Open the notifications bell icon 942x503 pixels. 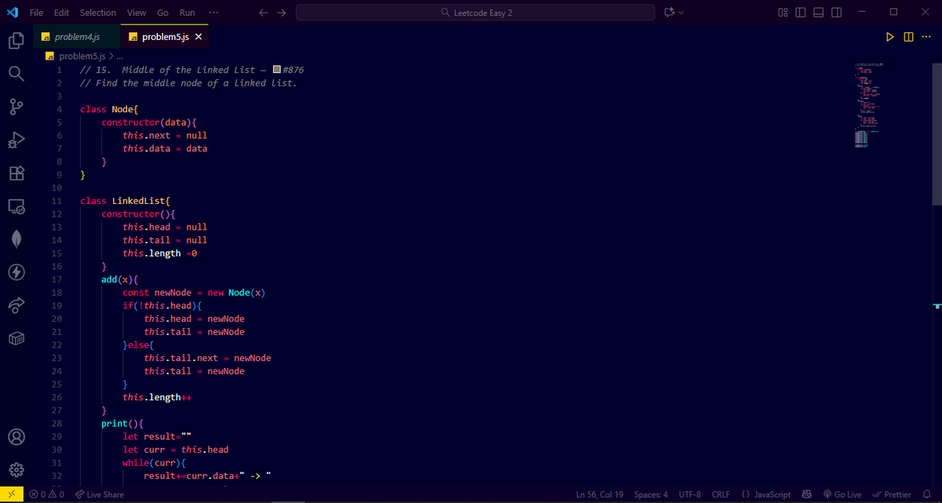927,494
